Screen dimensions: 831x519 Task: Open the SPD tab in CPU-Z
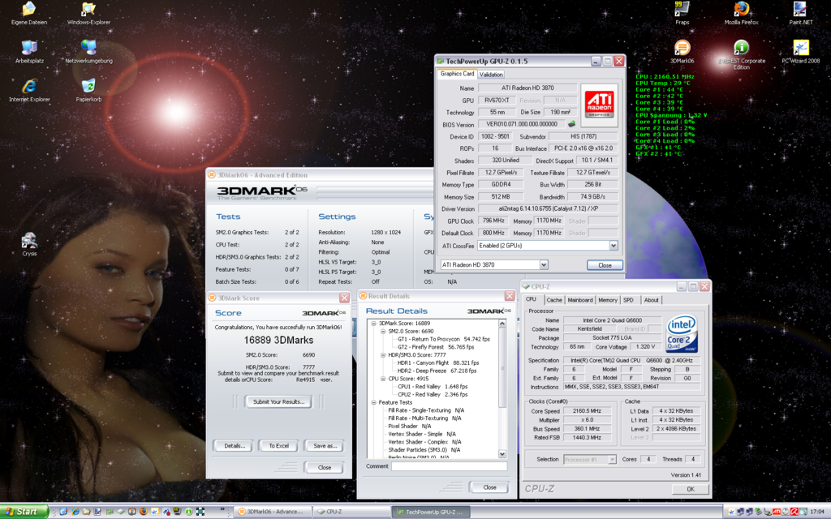point(629,300)
